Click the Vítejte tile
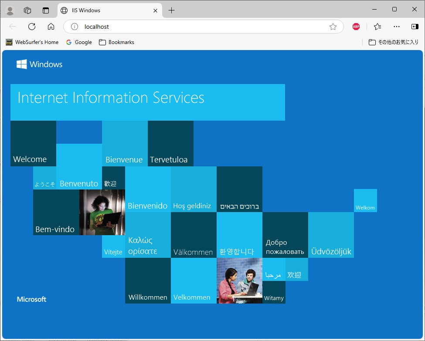The height and width of the screenshot is (341, 425). tap(114, 246)
